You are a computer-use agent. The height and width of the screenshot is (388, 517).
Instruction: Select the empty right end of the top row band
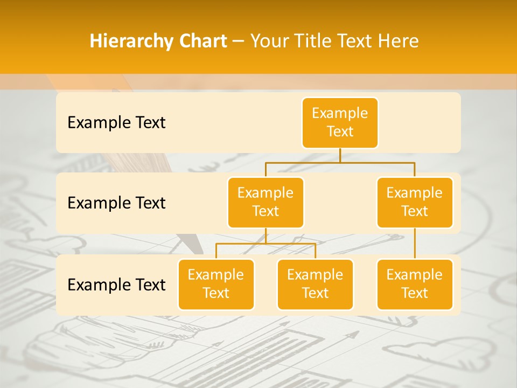[x=420, y=123]
